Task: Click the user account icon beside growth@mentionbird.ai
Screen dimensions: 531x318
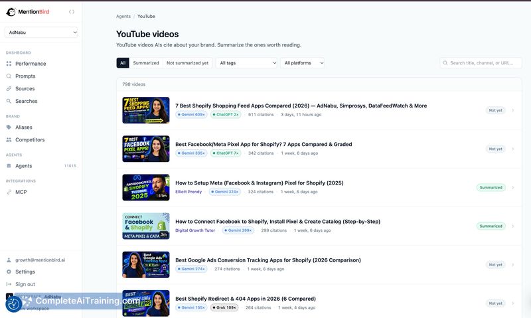Action: click(x=9, y=260)
